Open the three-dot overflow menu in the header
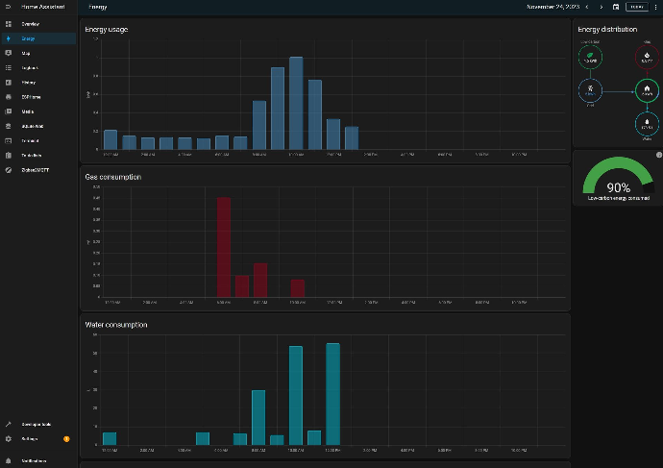This screenshot has width=663, height=468. [x=656, y=7]
